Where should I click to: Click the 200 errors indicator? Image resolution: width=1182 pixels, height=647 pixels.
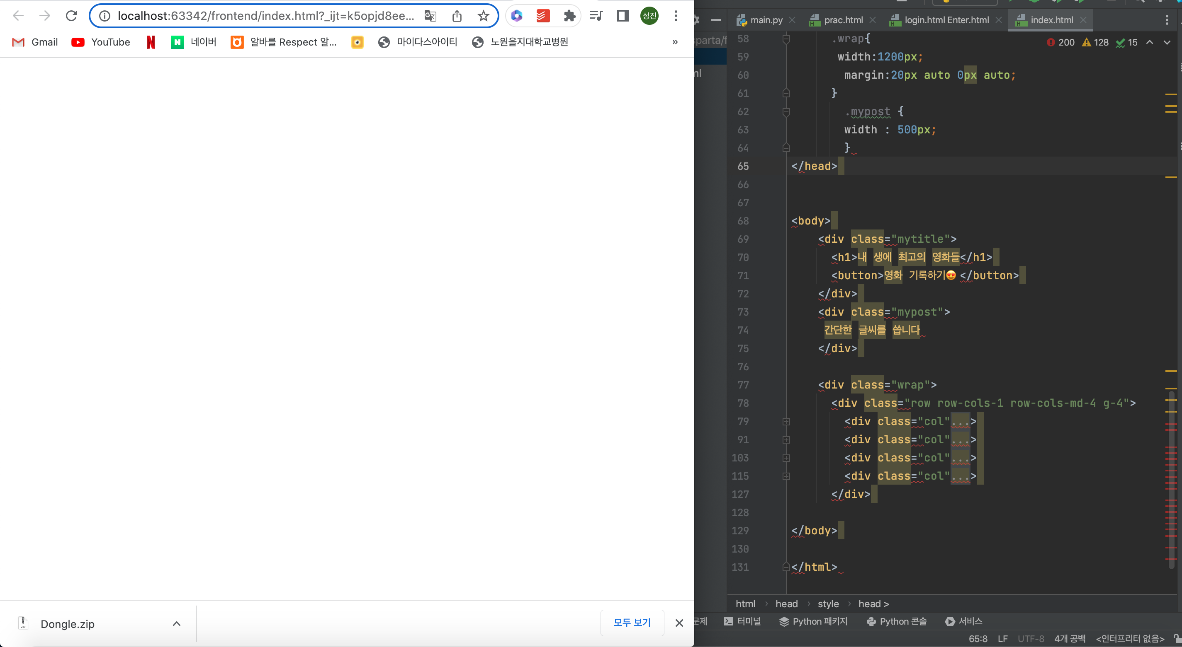[1060, 43]
